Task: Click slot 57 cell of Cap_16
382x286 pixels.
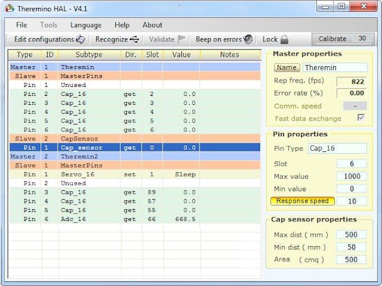Action: (152, 201)
